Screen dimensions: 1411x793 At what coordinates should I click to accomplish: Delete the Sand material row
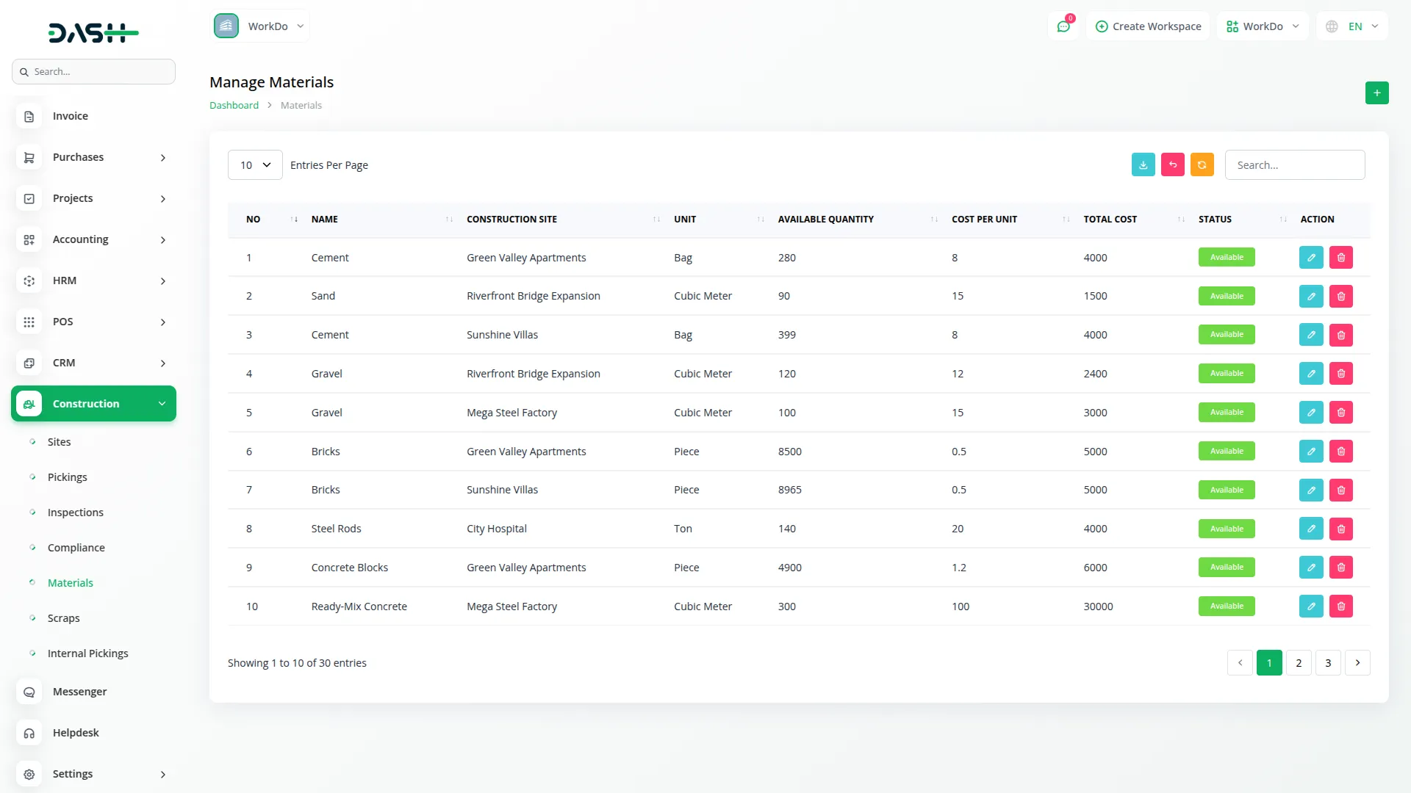click(1340, 297)
